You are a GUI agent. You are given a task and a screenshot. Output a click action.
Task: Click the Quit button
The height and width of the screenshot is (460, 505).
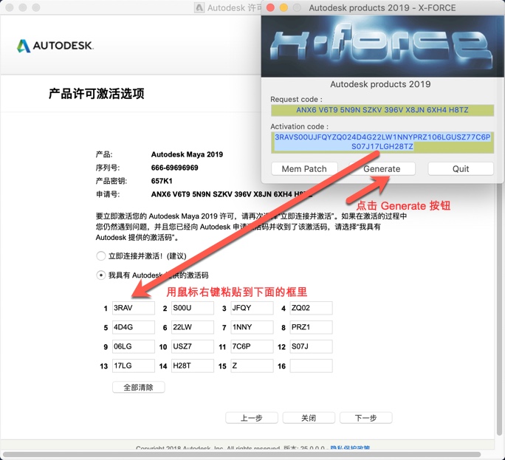tap(460, 168)
